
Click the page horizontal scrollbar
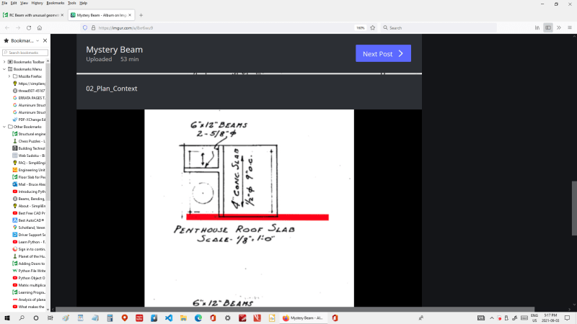294,310
